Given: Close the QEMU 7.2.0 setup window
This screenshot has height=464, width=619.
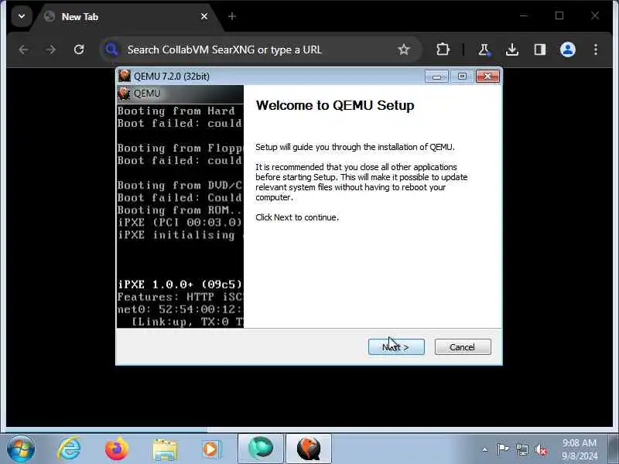Looking at the screenshot, I should tap(487, 76).
